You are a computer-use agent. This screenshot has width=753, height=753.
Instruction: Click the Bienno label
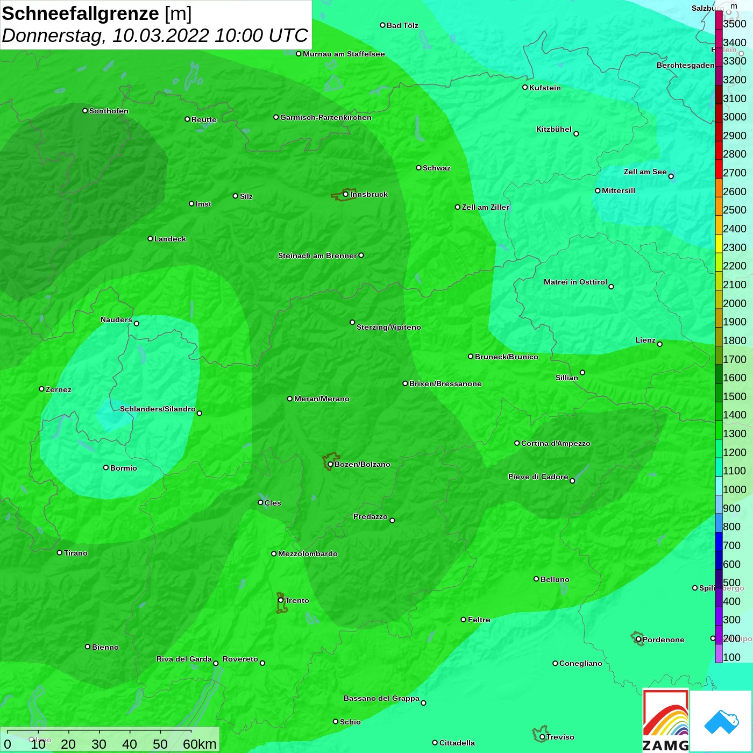[x=105, y=647]
